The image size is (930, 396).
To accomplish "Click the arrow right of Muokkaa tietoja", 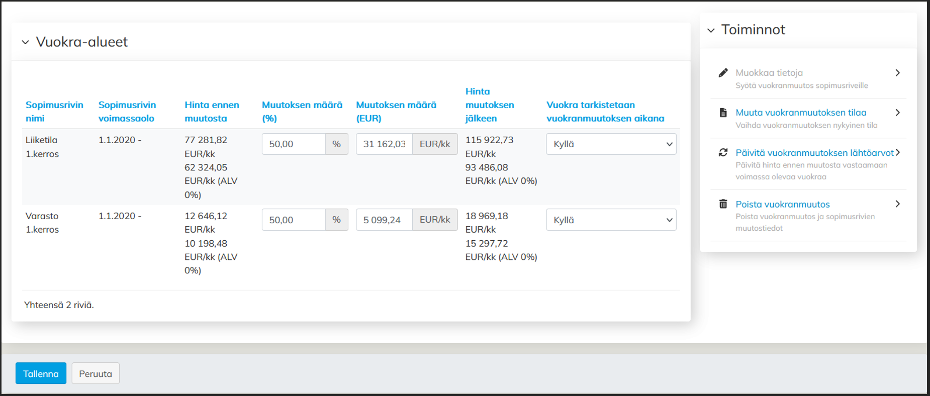I will tap(897, 73).
